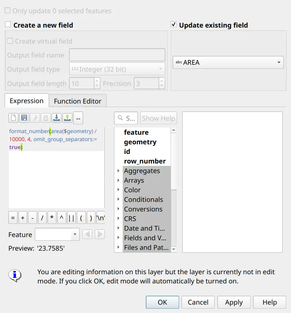Click the info speech bubble icon
The image size is (291, 313).
tap(15, 276)
